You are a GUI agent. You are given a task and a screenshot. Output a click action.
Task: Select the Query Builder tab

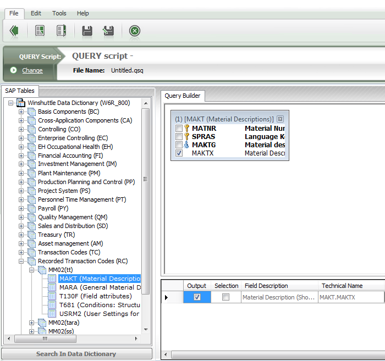[183, 96]
